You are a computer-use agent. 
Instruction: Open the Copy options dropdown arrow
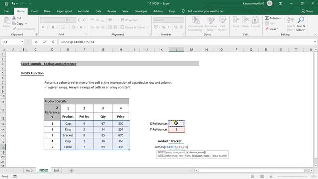coord(26,24)
